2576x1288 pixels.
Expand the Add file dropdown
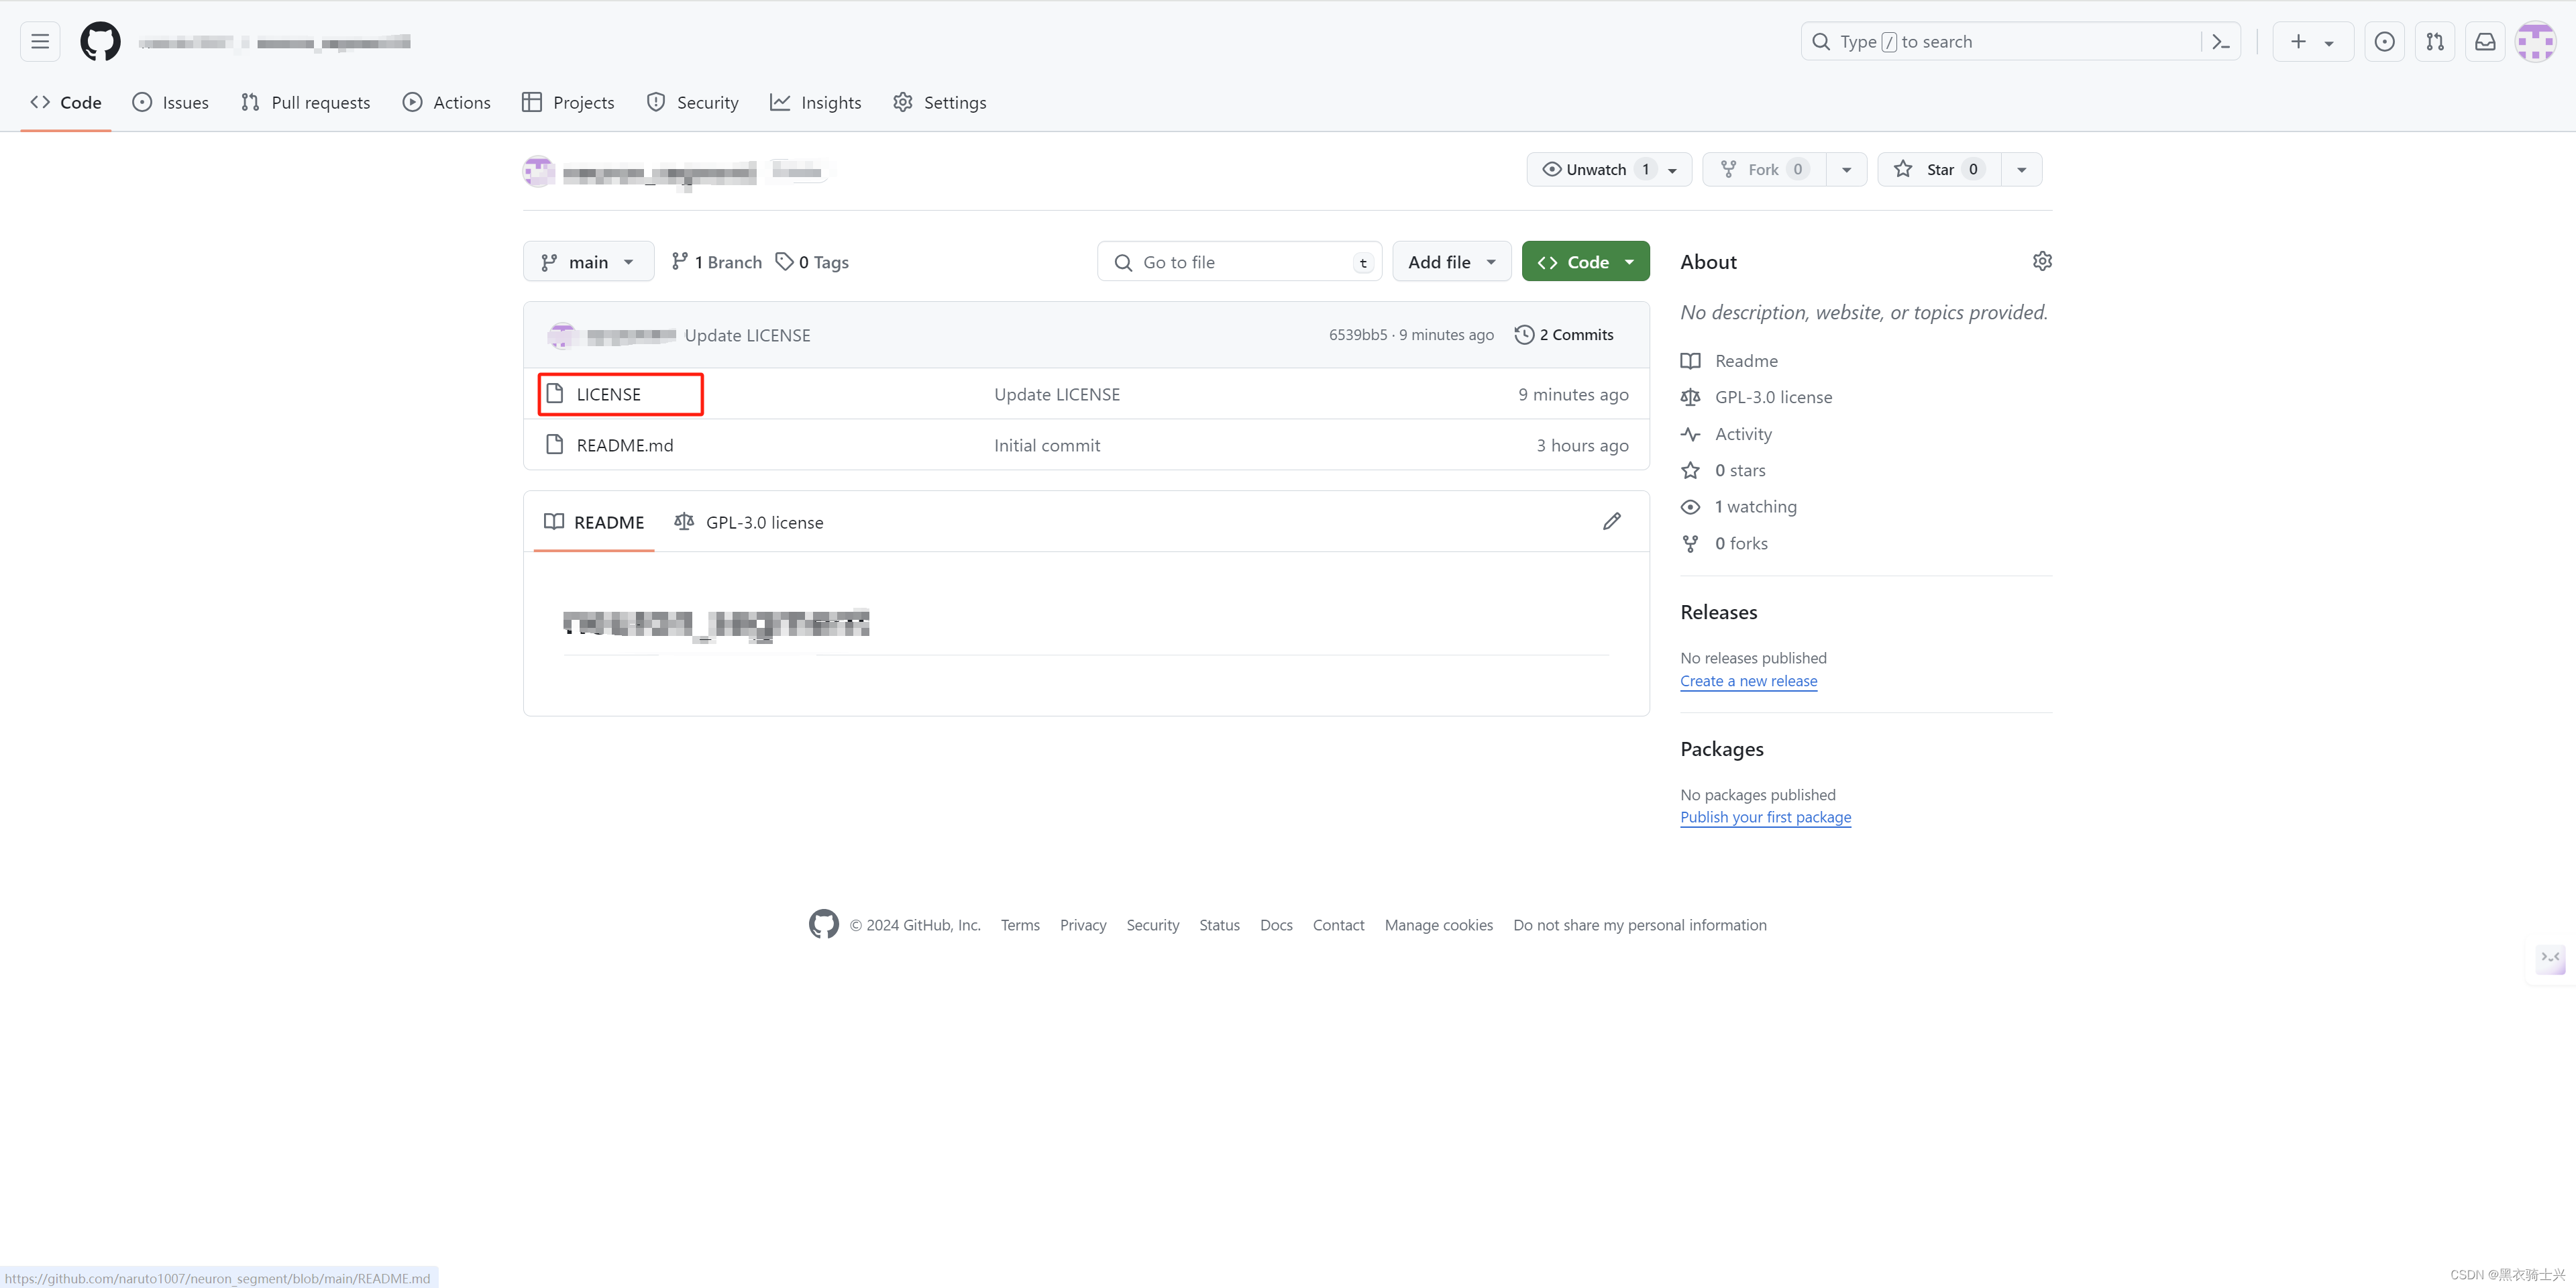[1451, 262]
